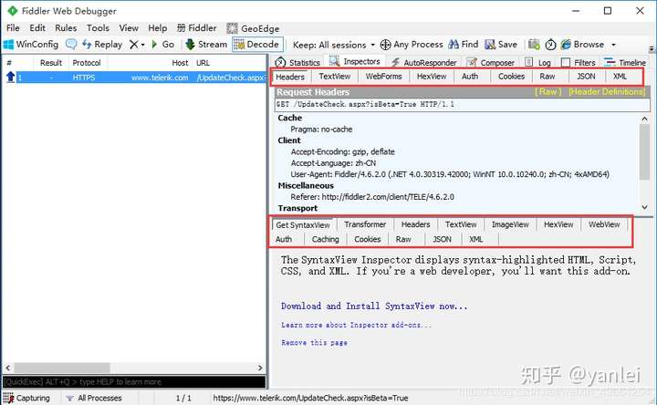657x405 pixels.
Task: Click the toolbar overflow arrow at right edge
Action: click(652, 48)
